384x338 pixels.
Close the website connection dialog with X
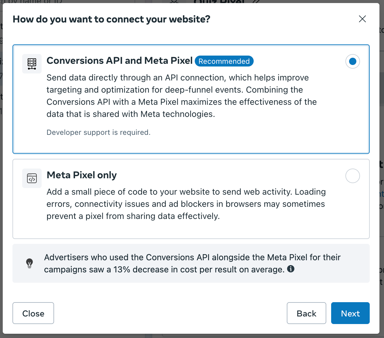tap(362, 19)
